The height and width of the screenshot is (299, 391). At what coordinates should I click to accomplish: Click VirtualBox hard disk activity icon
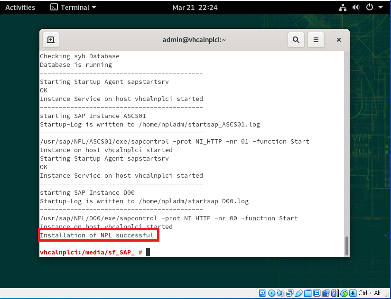262,293
